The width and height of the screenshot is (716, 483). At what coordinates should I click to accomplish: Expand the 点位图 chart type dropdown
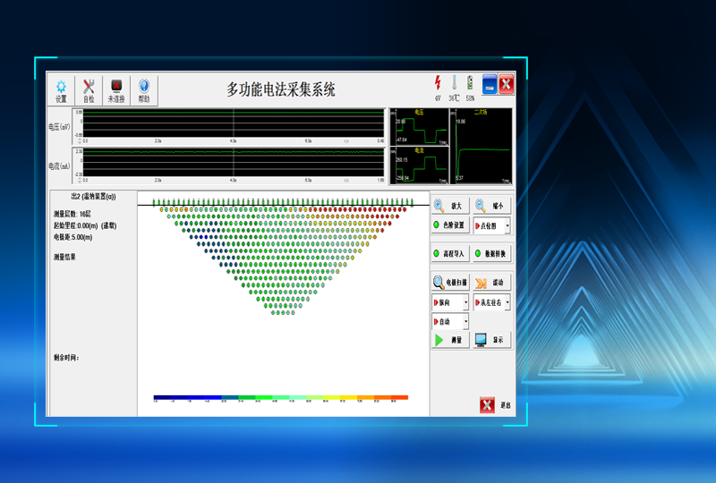click(507, 227)
